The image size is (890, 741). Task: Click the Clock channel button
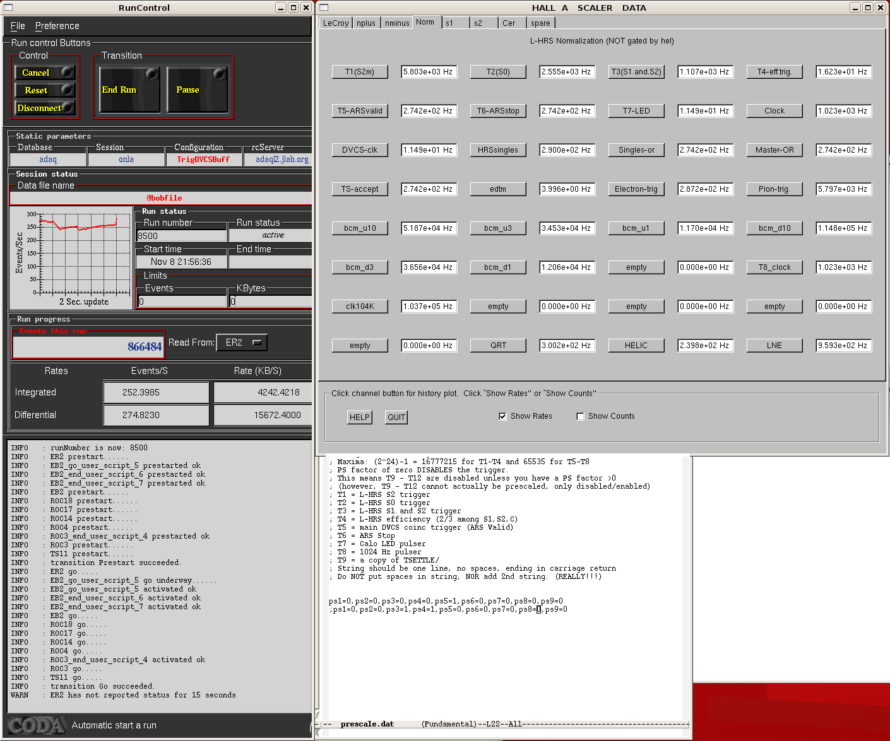(774, 111)
